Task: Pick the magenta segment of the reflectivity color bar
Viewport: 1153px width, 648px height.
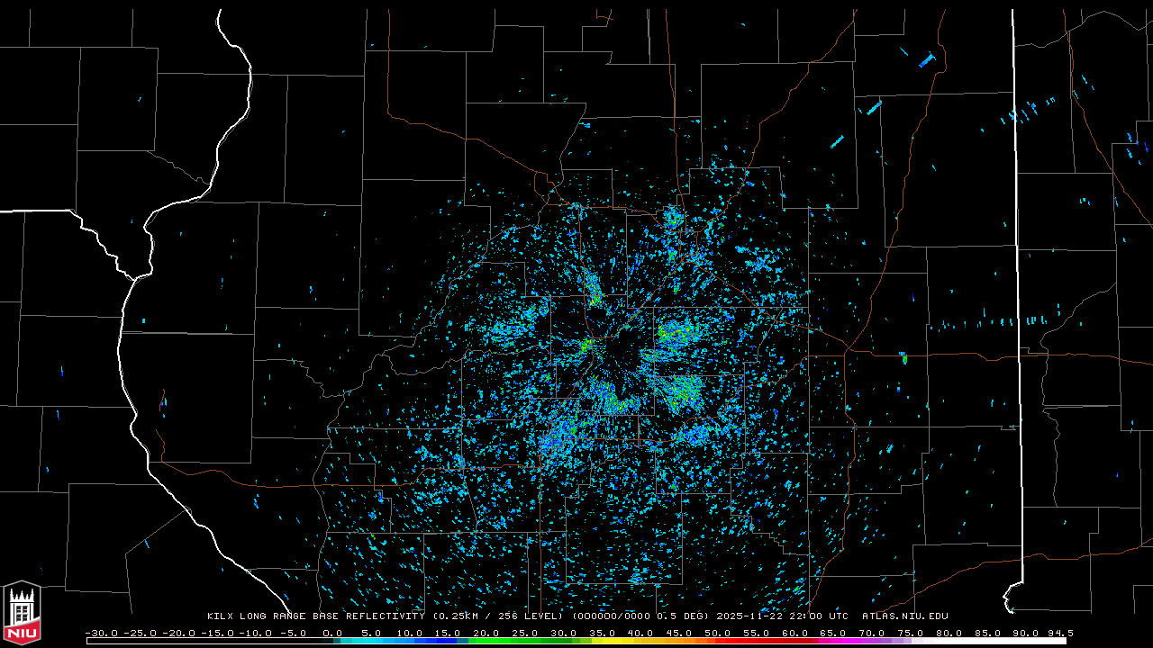Action: (842, 641)
